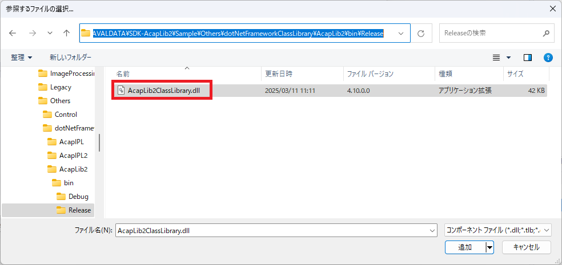Open the 追加 button split dropdown arrow

click(489, 247)
